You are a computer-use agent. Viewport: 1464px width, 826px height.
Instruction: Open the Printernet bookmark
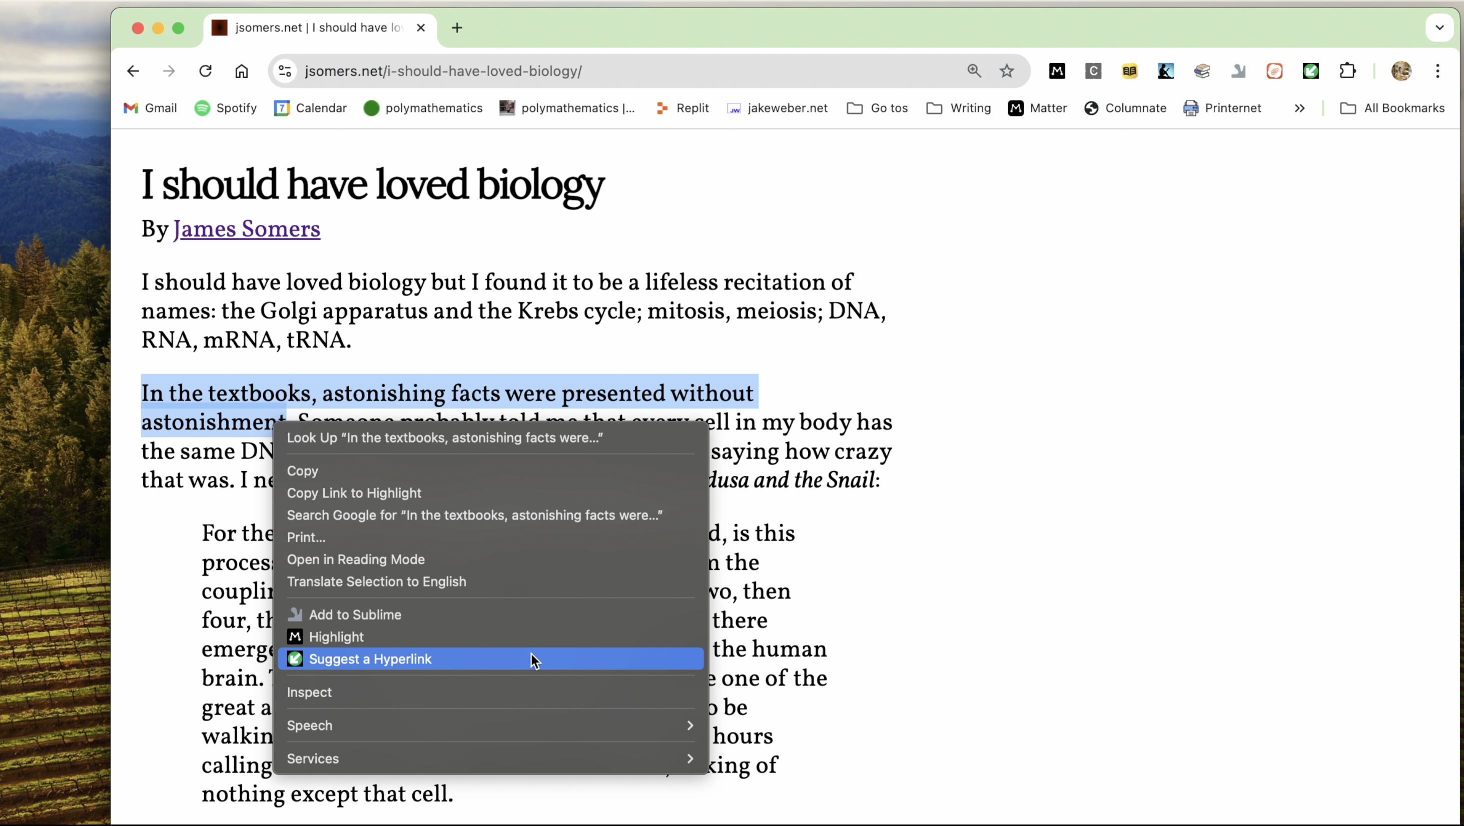pos(1222,108)
